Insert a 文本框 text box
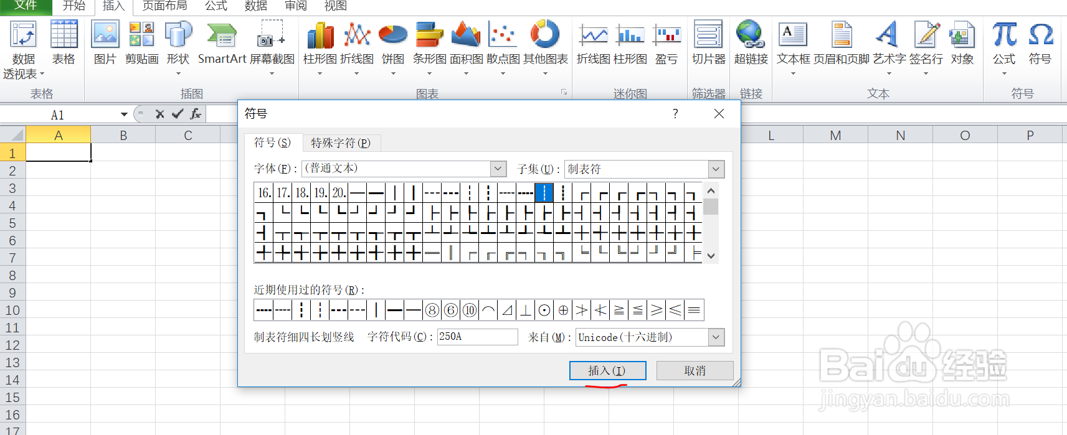Image resolution: width=1067 pixels, height=435 pixels. (793, 49)
